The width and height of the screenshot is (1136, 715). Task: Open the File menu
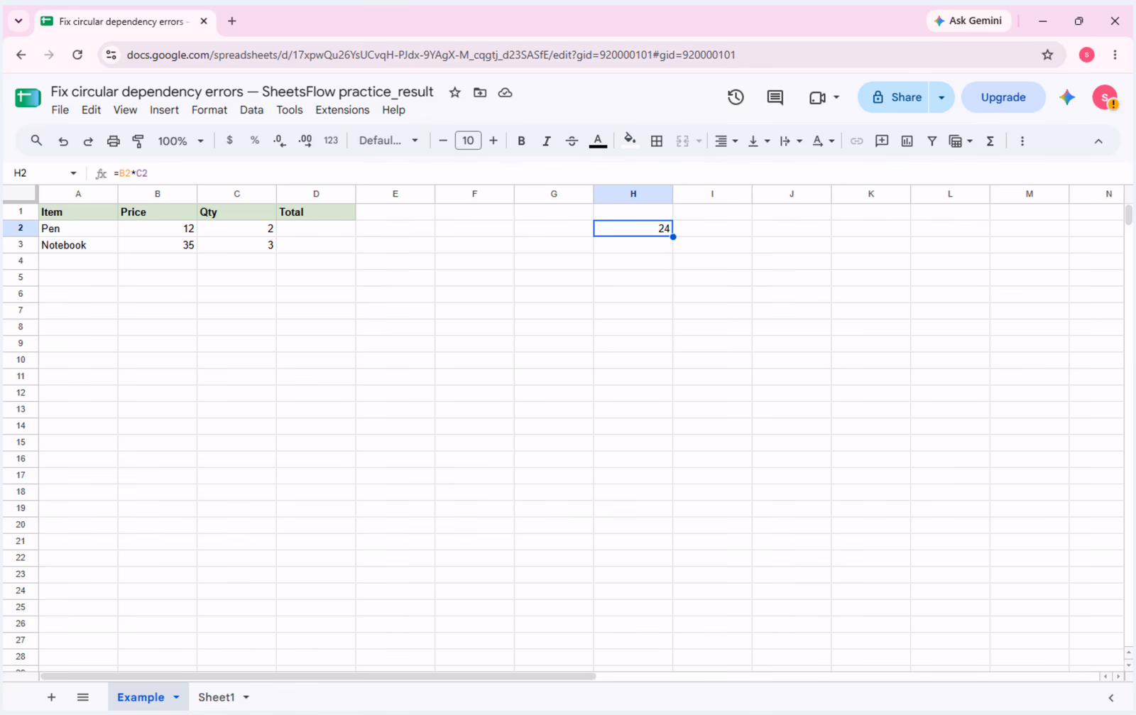pos(60,110)
